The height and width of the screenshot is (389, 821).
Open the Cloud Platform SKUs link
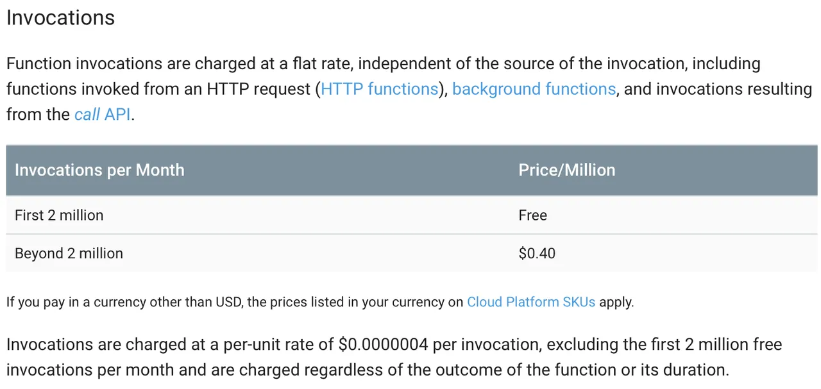tap(531, 302)
